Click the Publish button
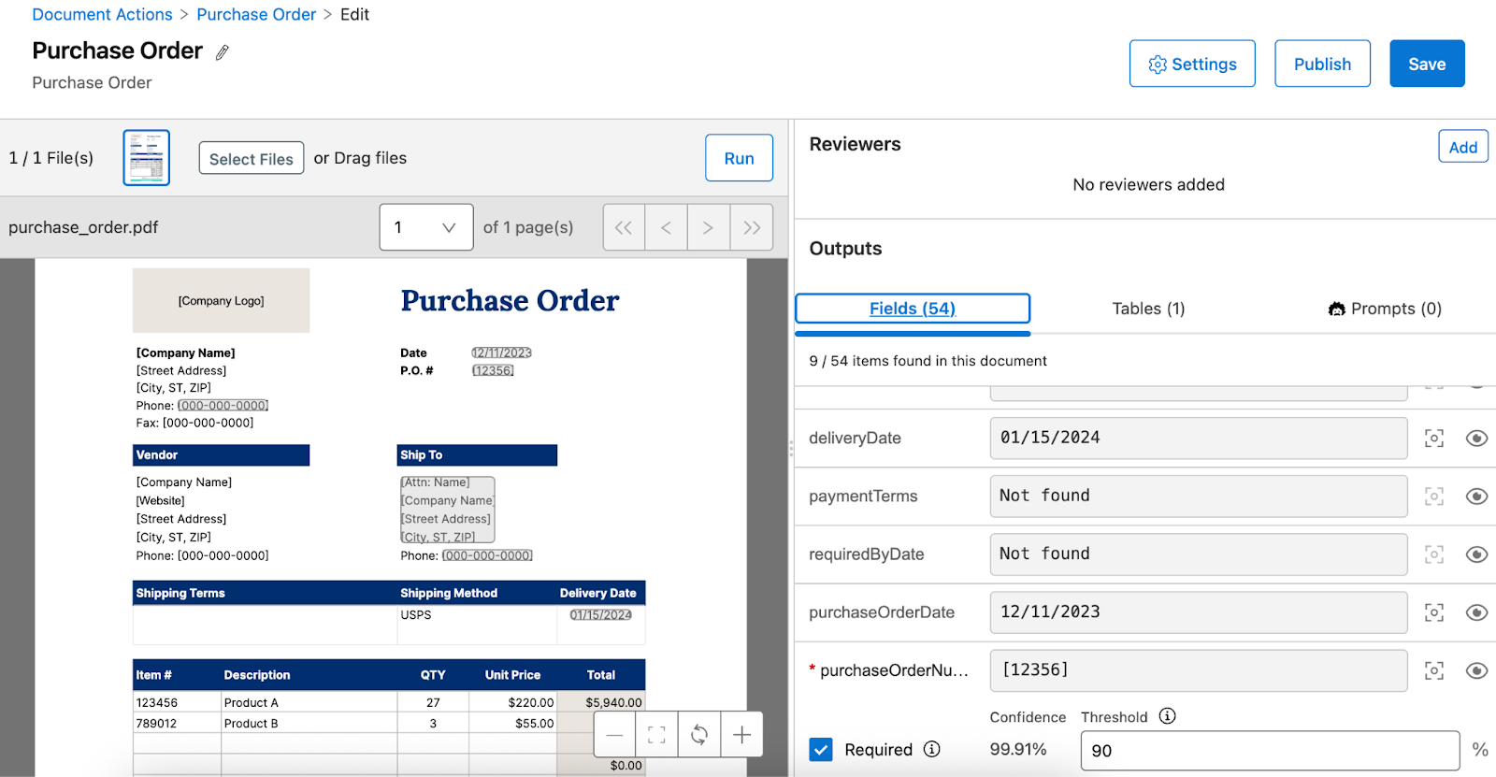The height and width of the screenshot is (777, 1496). pos(1322,64)
